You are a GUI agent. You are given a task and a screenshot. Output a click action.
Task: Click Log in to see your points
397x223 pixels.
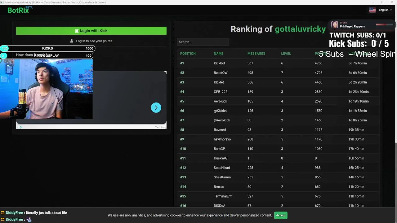(x=94, y=41)
